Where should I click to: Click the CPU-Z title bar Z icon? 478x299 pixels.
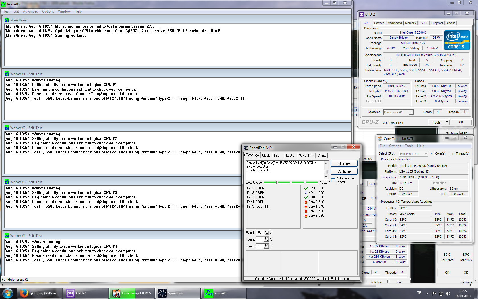tap(362, 15)
